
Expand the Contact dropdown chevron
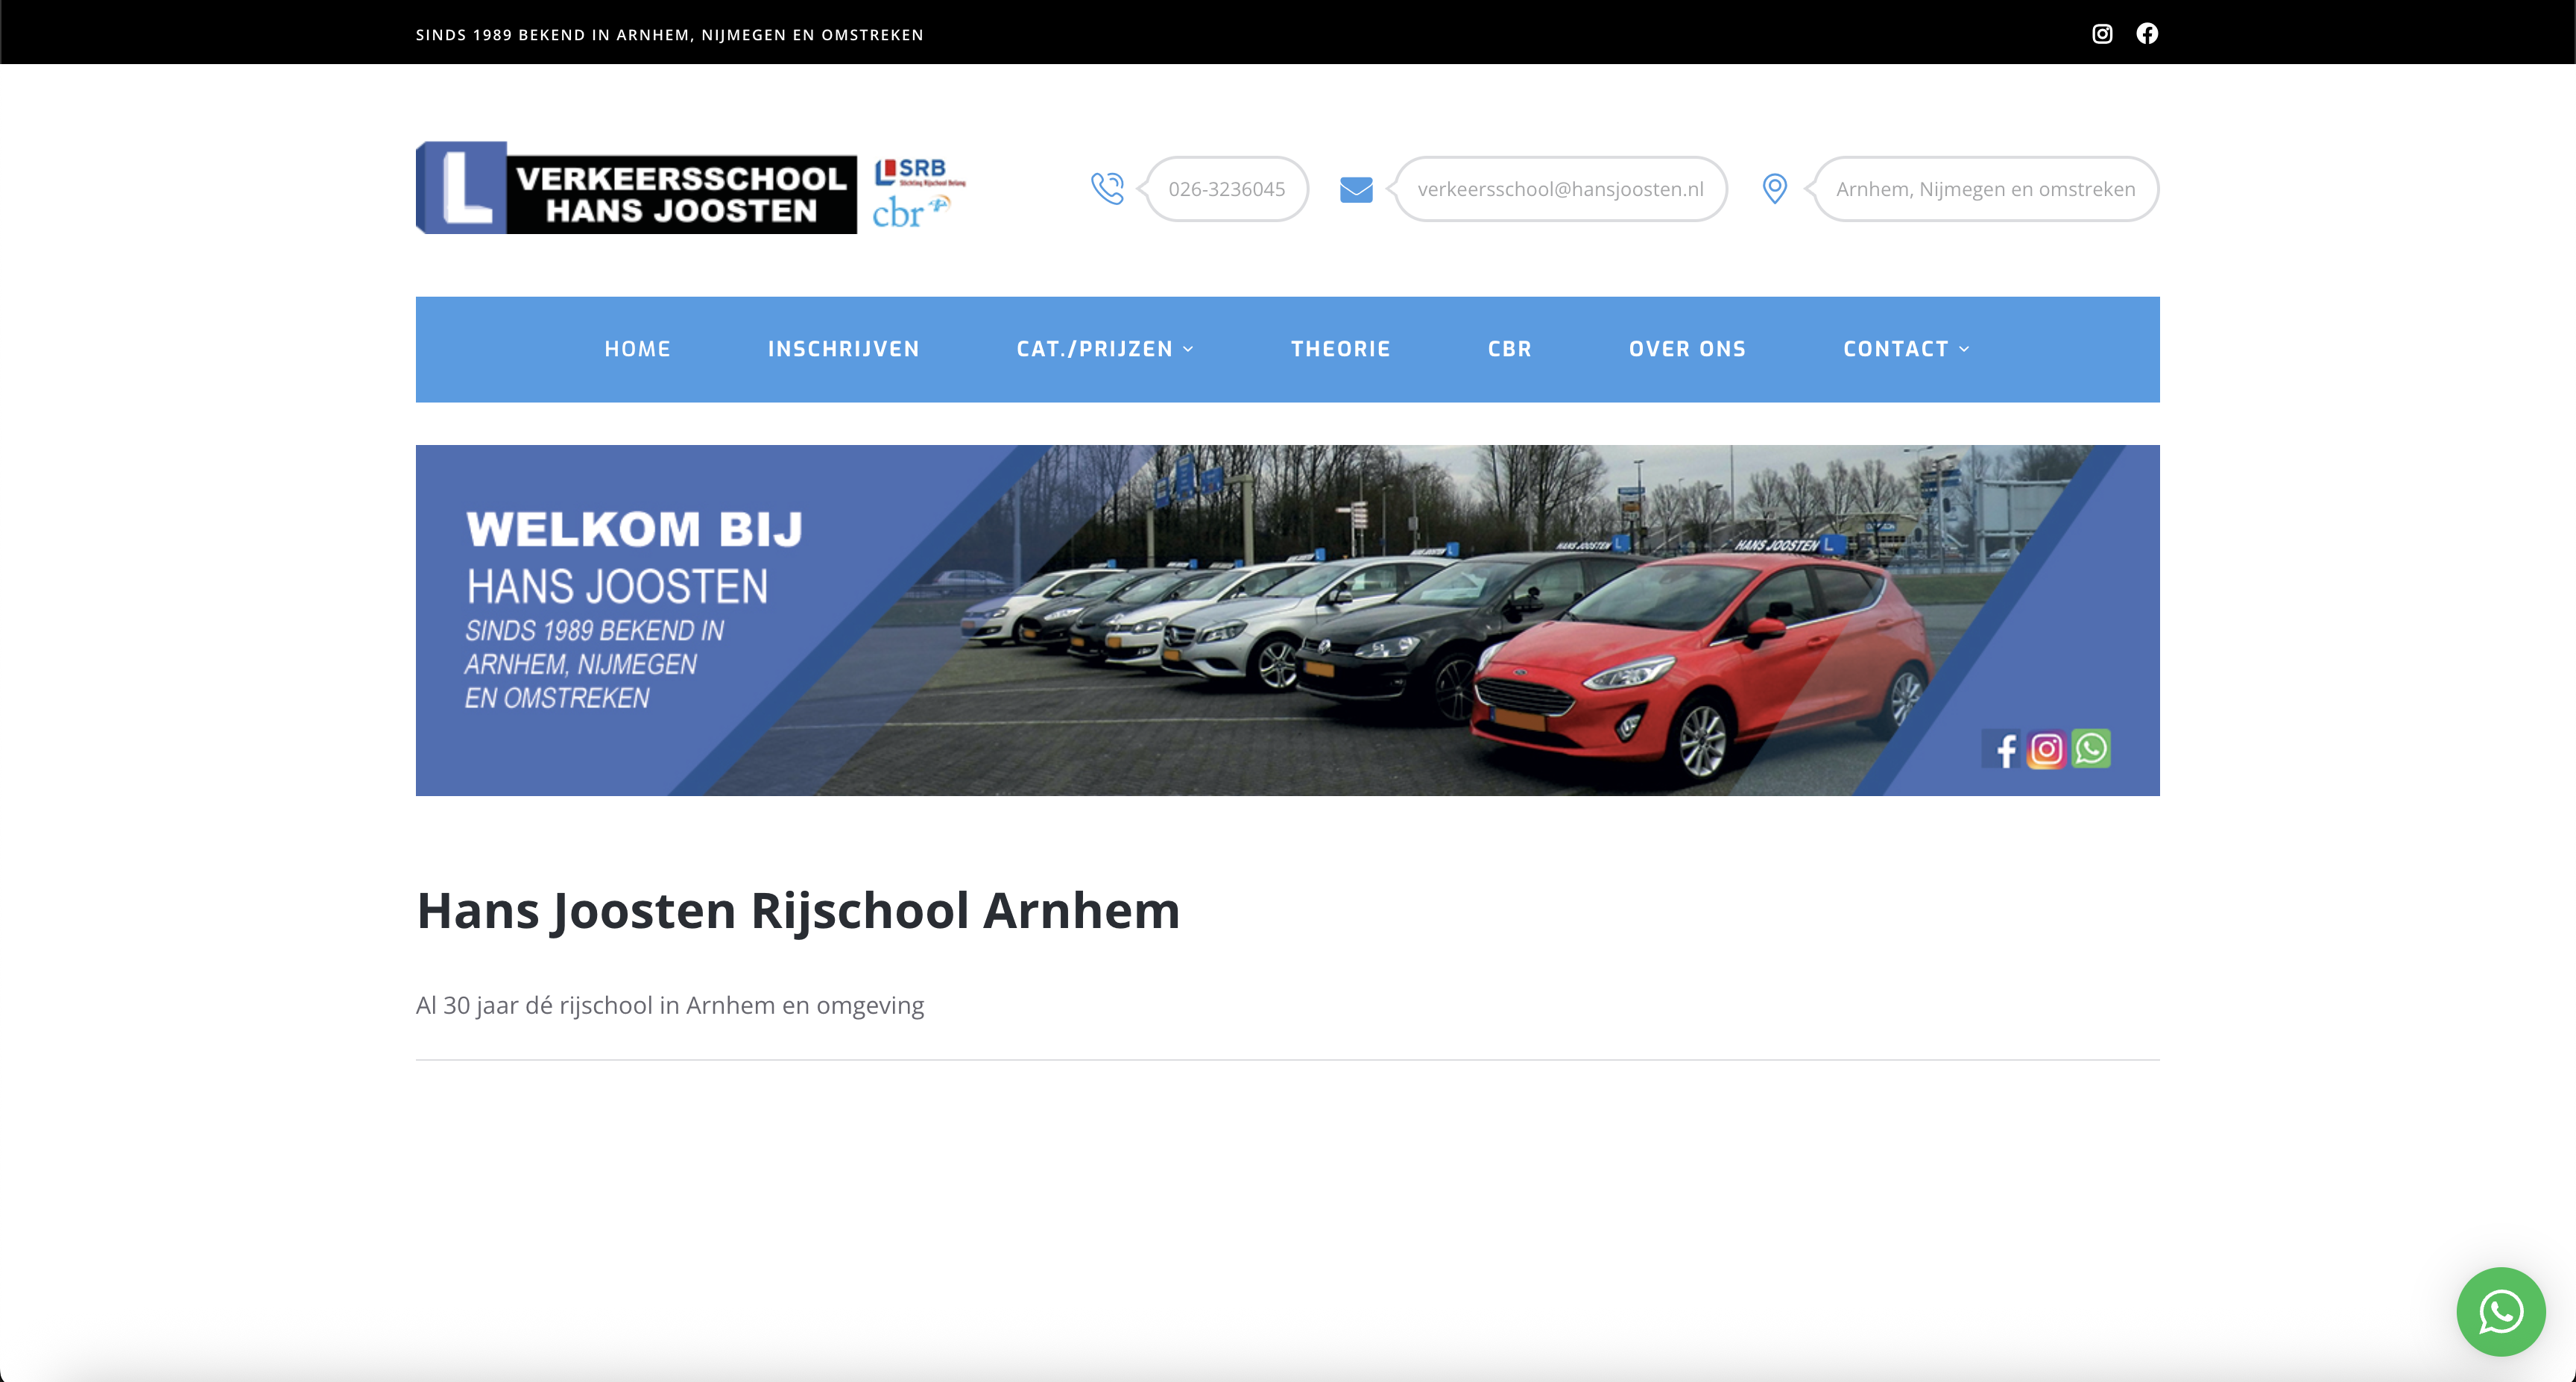[x=1964, y=349]
